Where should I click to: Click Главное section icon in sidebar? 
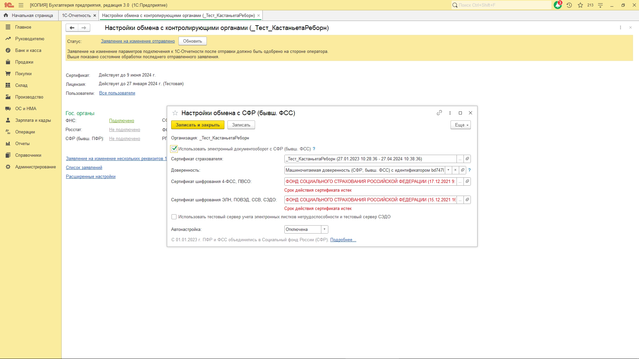pyautogui.click(x=8, y=27)
